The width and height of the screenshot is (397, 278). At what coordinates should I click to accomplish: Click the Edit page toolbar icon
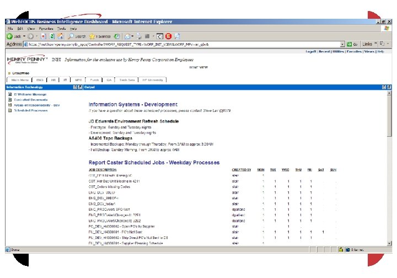(x=147, y=36)
